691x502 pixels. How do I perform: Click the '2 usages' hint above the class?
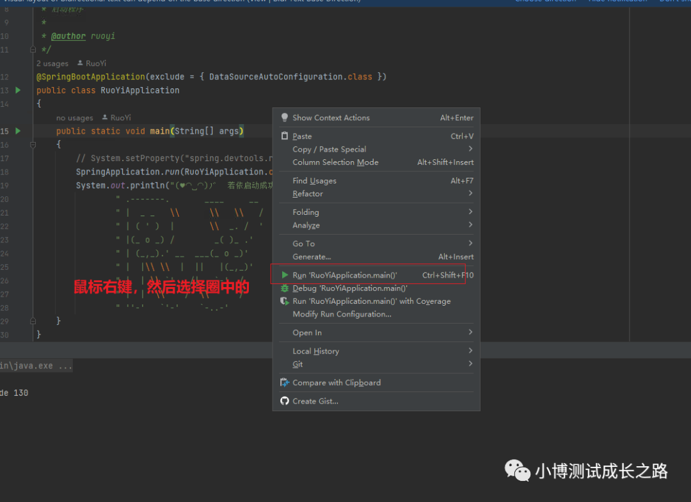click(52, 63)
